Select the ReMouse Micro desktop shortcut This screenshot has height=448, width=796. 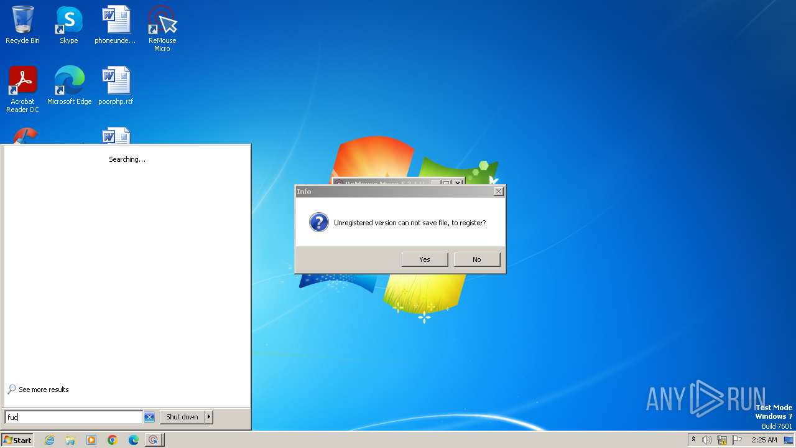(162, 29)
